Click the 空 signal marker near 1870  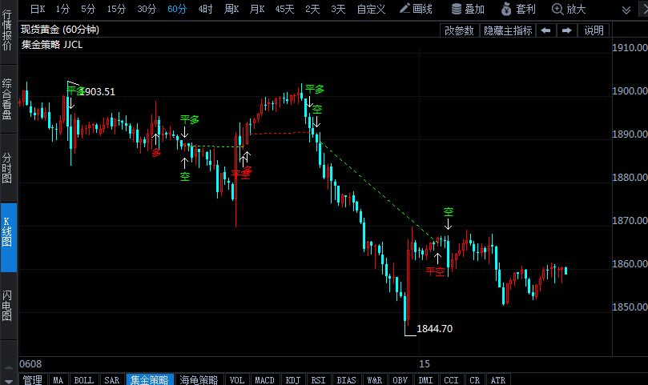(x=449, y=212)
